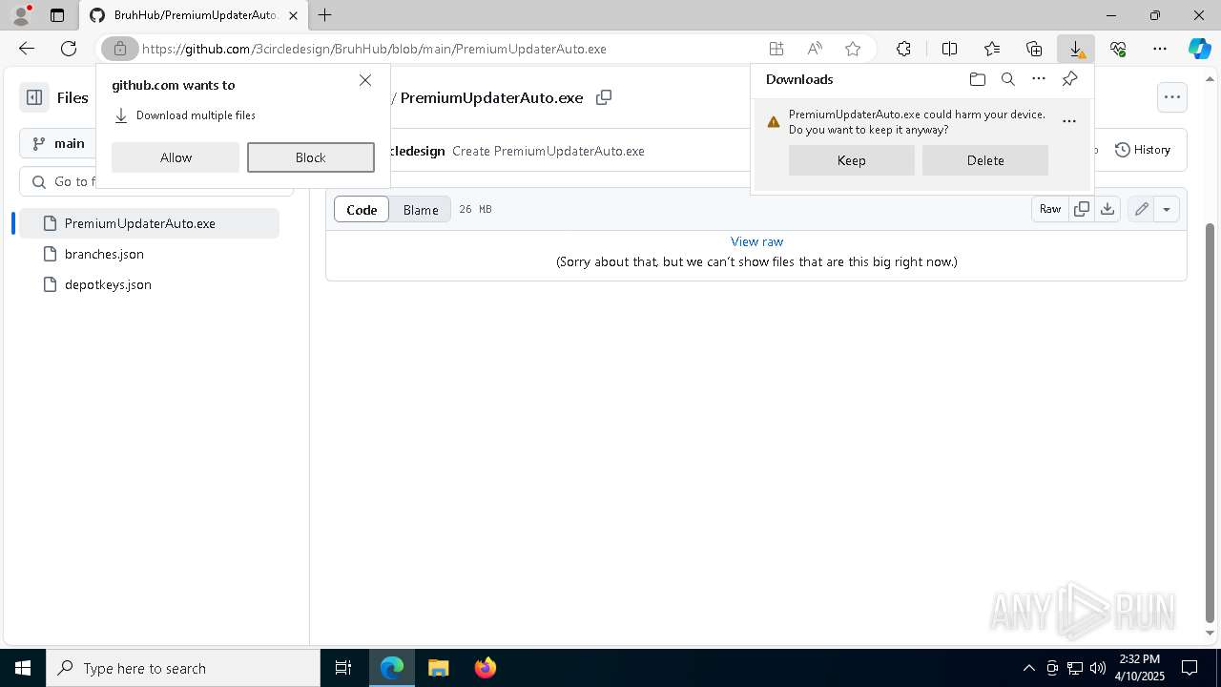Copy raw file contents
Image resolution: width=1221 pixels, height=687 pixels.
(x=1082, y=209)
